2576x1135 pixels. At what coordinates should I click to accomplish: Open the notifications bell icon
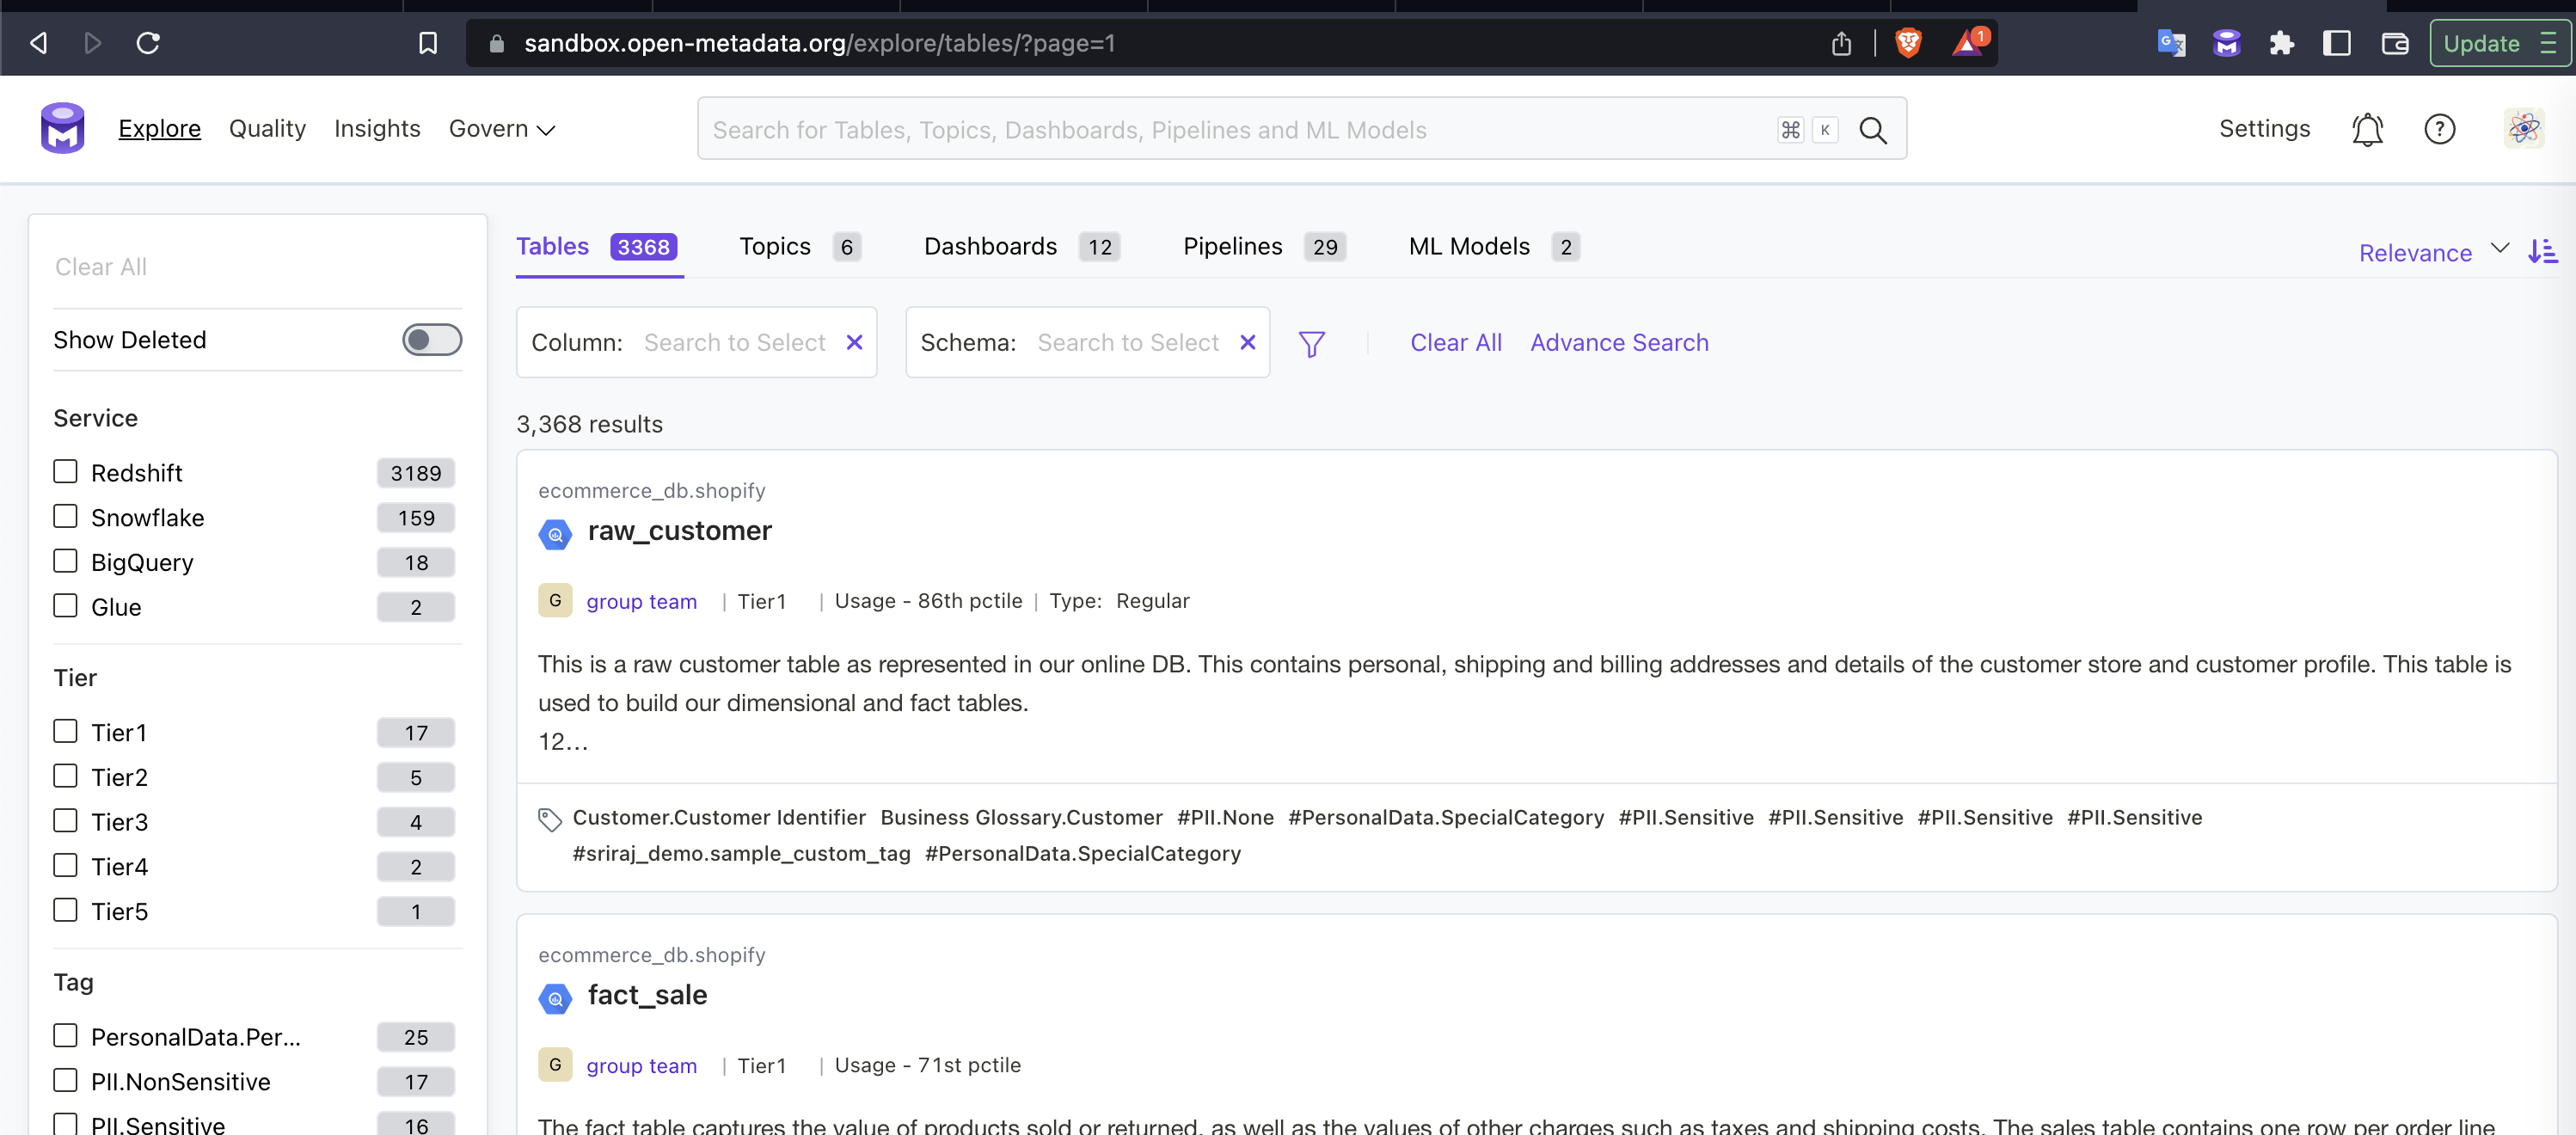(x=2366, y=130)
